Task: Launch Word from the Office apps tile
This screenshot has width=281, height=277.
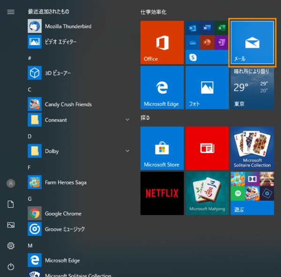Action: 207,28
